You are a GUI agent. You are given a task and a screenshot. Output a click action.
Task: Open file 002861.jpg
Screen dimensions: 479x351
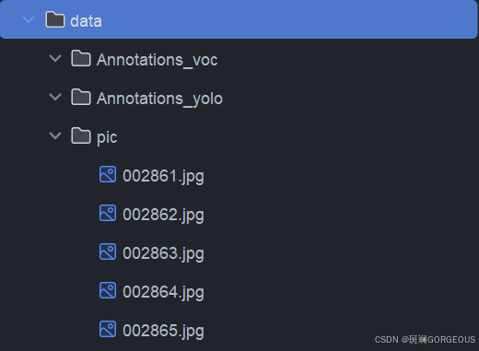[163, 176]
